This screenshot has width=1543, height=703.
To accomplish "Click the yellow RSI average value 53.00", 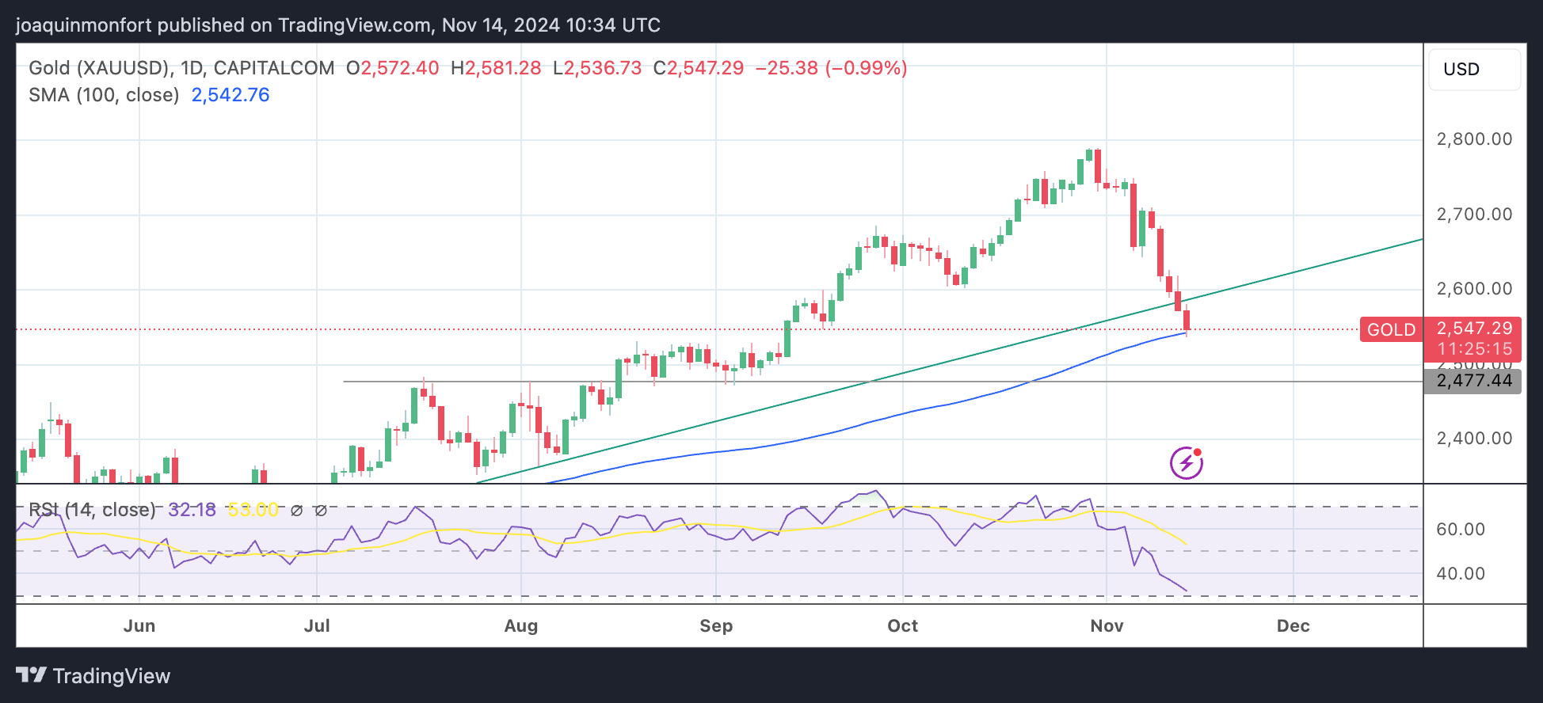I will [253, 510].
